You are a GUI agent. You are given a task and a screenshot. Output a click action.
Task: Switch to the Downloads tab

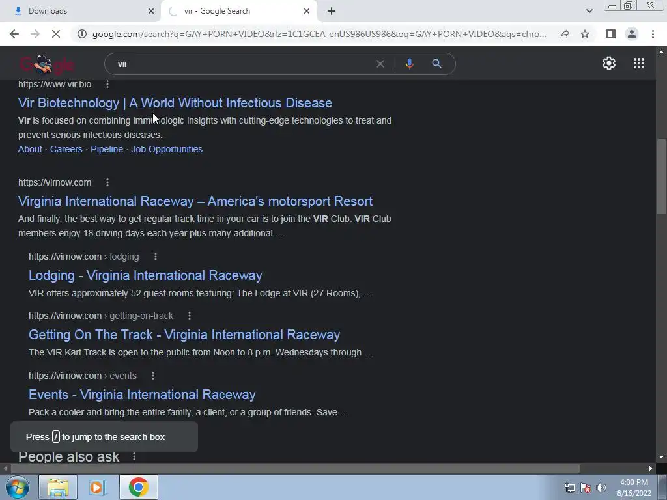pos(80,11)
